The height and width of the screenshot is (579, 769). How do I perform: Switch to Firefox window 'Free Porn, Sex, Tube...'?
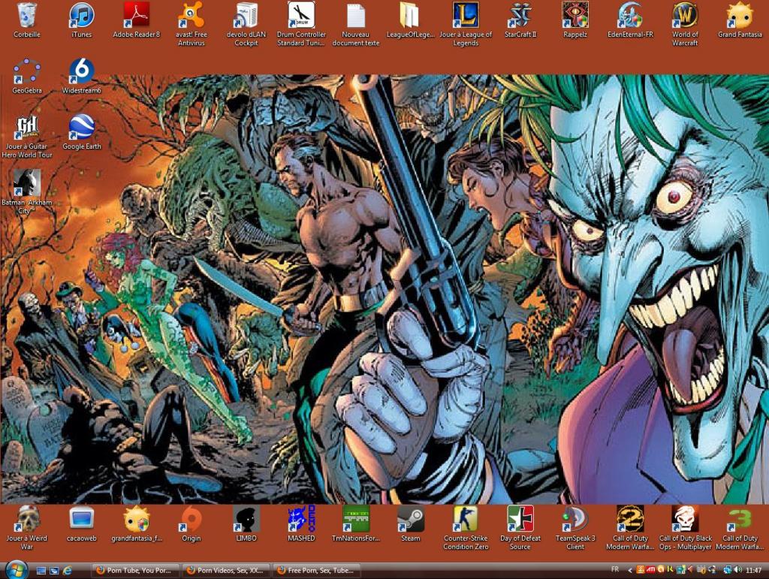[316, 571]
